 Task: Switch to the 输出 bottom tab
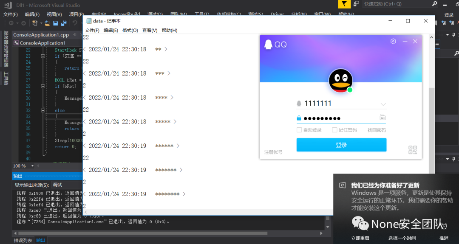(40, 240)
